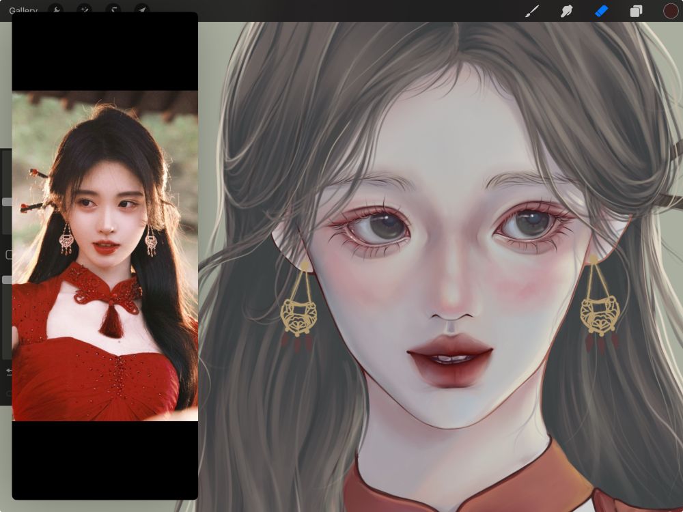Tap the reference photo of woman
The height and width of the screenshot is (512, 683).
pos(105,255)
